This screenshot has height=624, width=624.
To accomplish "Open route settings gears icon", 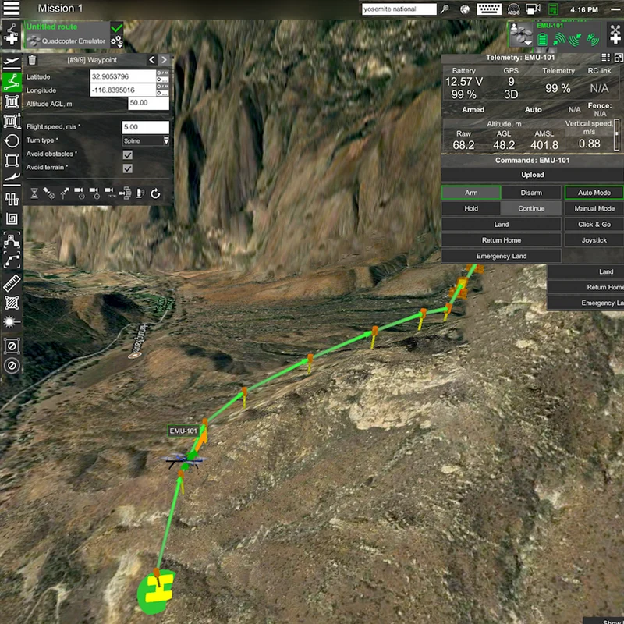I will pyautogui.click(x=116, y=41).
